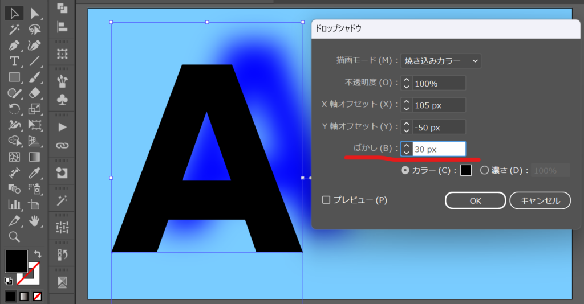Click OK in drop shadow dialog
Viewport: 584px width, 304px height.
tap(475, 201)
